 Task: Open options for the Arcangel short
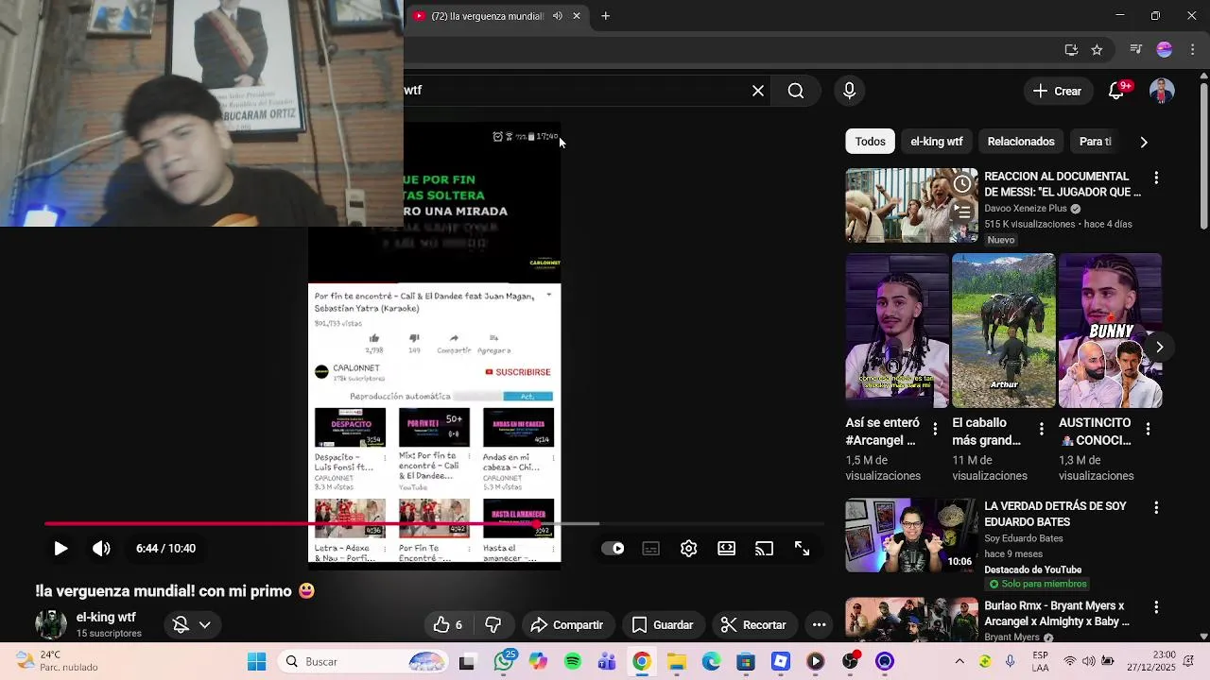click(935, 429)
